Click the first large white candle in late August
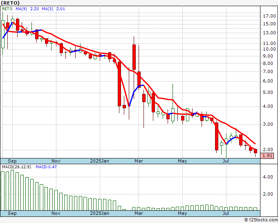The width and height of the screenshot is (278, 223). 3,34
